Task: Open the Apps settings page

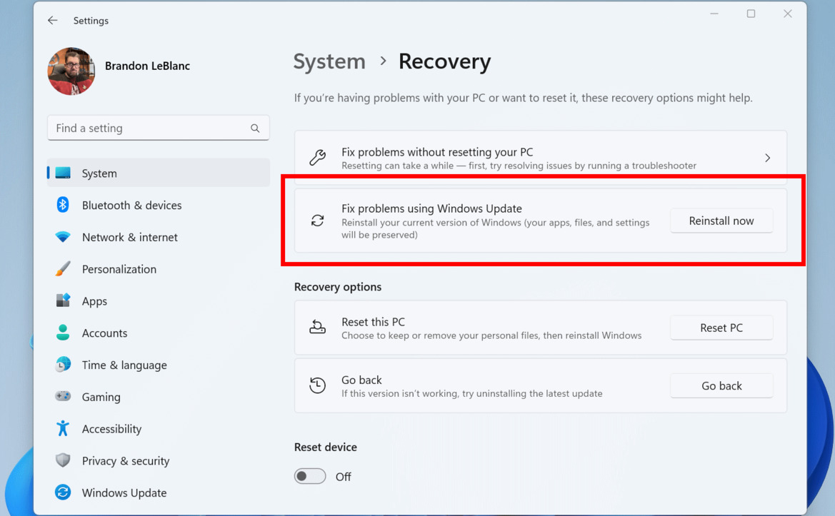Action: point(158,301)
